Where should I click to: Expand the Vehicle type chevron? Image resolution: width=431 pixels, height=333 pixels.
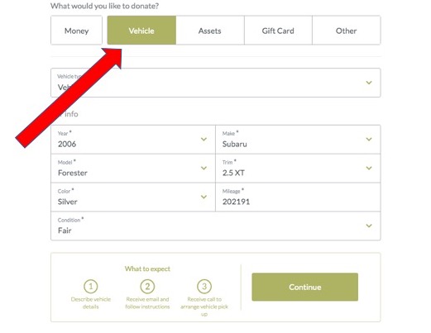(x=369, y=83)
